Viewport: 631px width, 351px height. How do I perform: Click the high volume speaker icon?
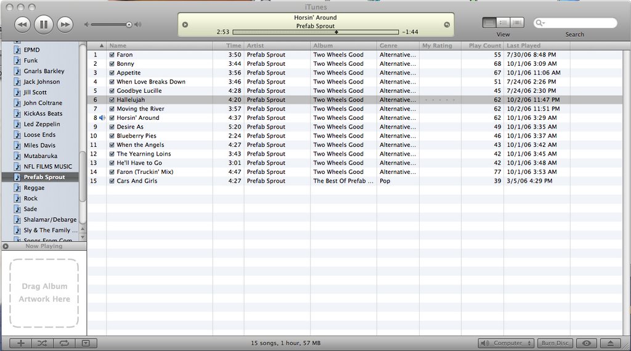138,25
